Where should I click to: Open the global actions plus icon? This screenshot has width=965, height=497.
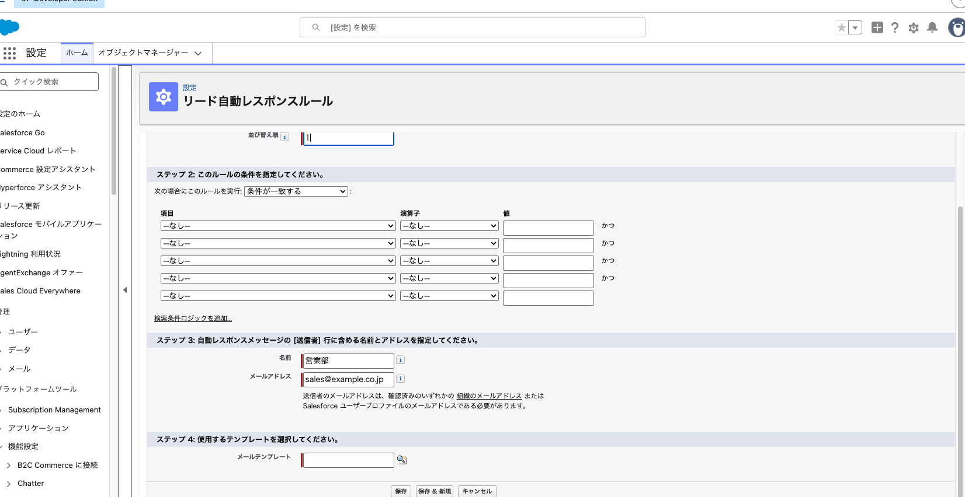tap(877, 27)
